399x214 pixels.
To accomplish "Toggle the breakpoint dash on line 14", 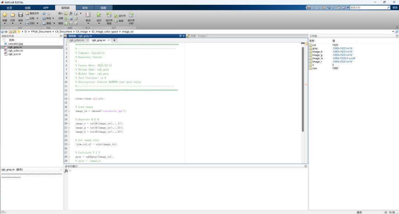I will (x=69, y=99).
